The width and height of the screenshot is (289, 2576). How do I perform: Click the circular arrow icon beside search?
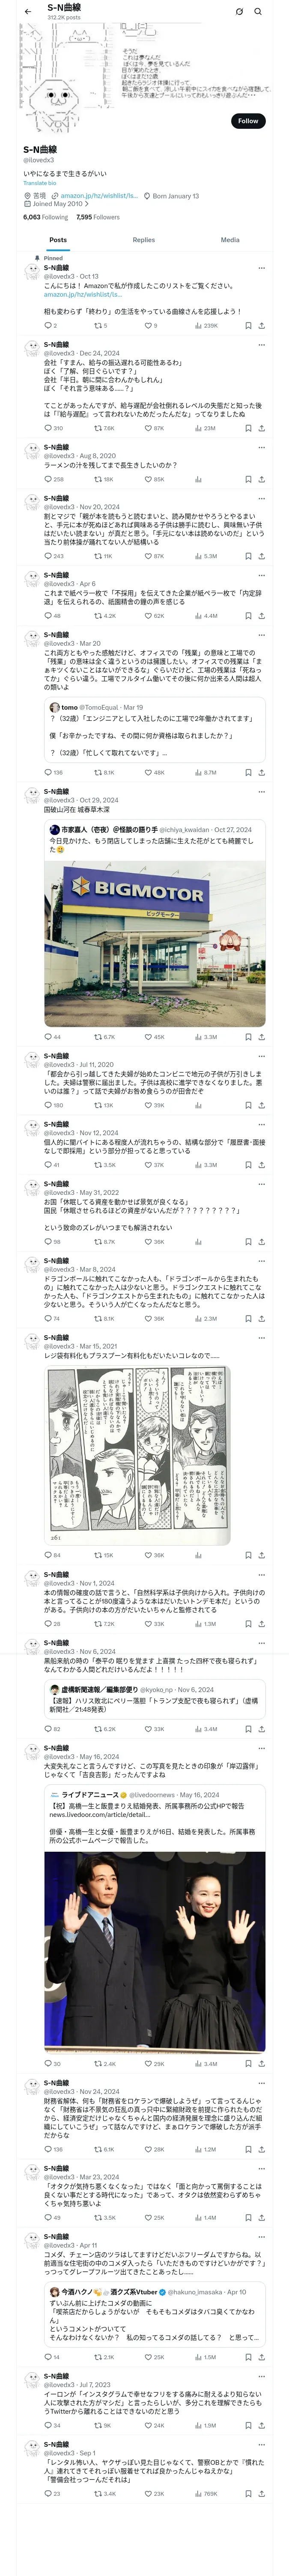239,11
